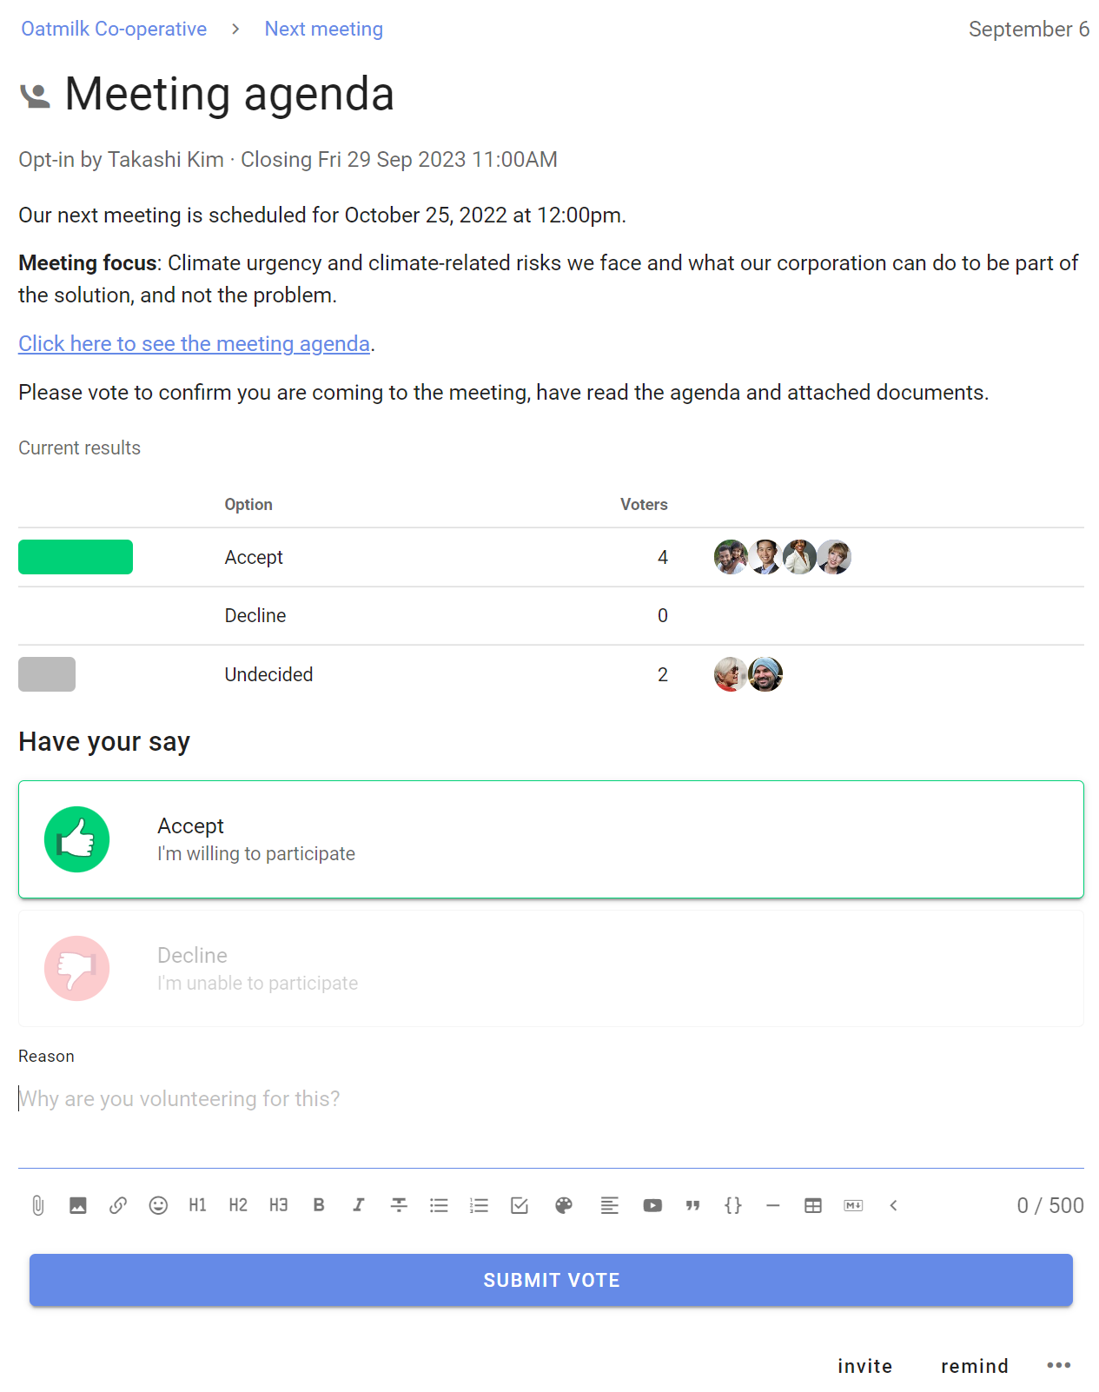The image size is (1099, 1392).
Task: Insert a blockquote using the quote icon
Action: click(692, 1205)
